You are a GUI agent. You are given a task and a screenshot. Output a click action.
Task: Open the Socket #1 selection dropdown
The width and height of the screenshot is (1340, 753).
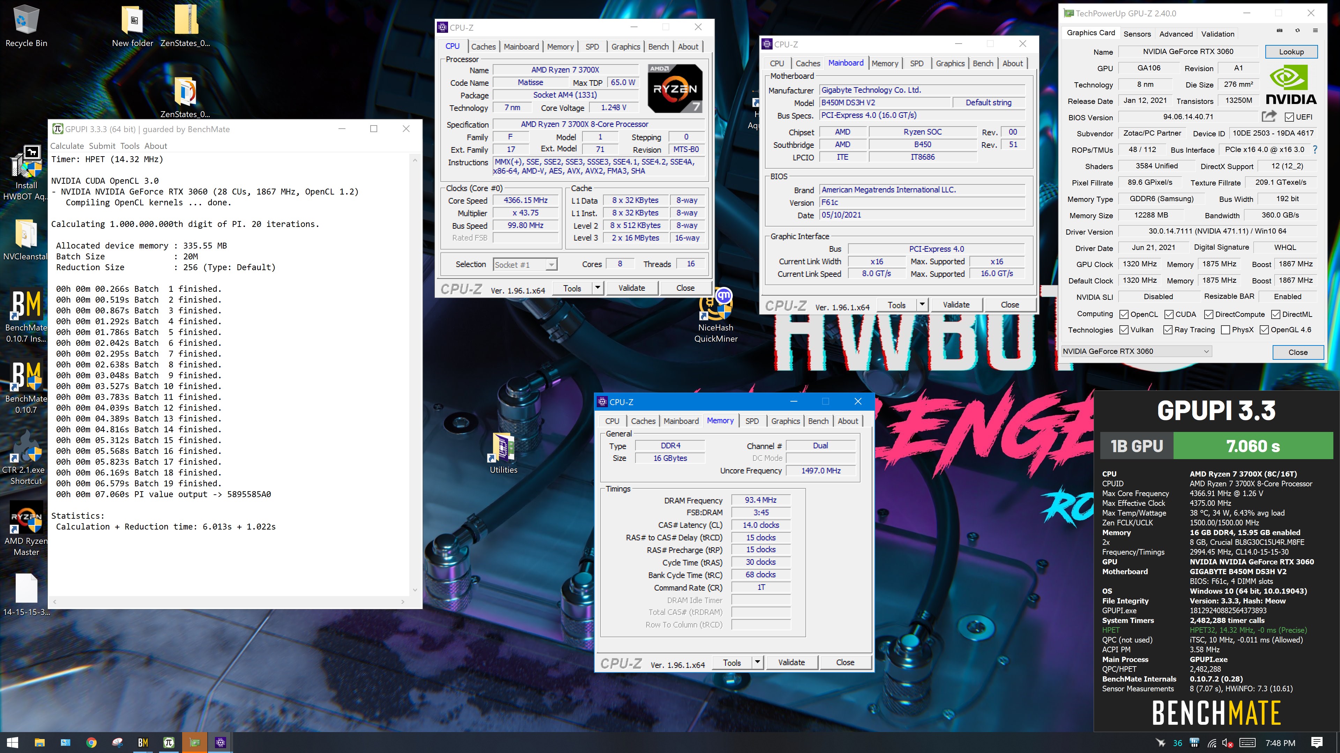coord(525,265)
